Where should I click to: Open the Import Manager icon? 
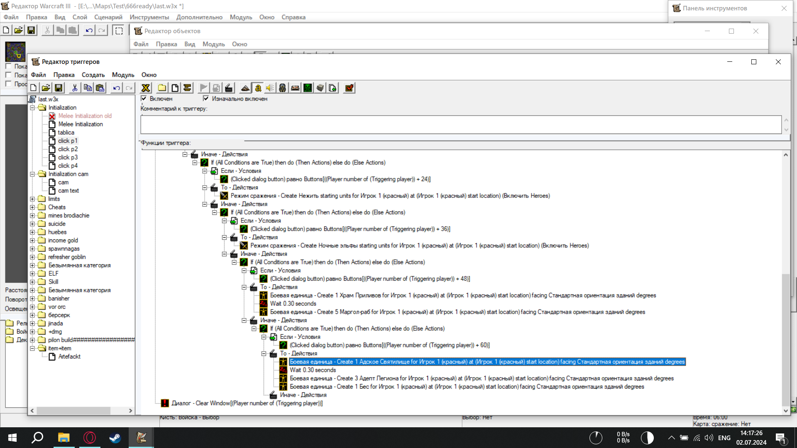pos(332,88)
